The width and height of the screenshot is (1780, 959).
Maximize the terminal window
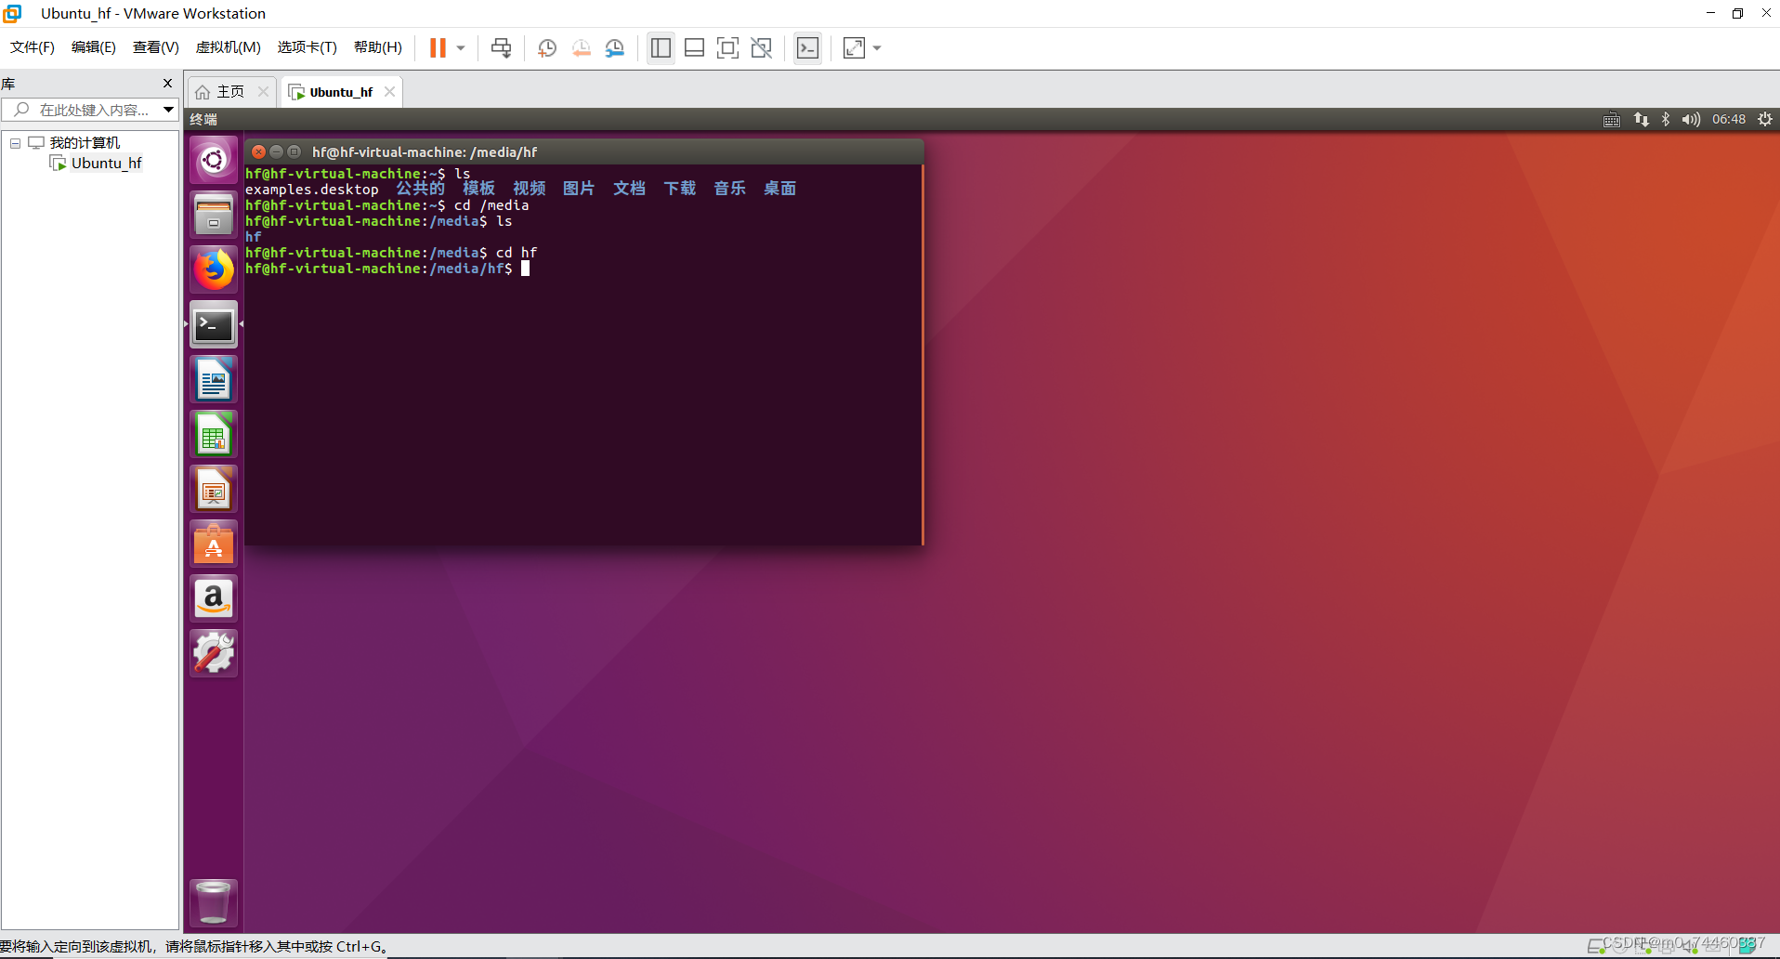[294, 151]
